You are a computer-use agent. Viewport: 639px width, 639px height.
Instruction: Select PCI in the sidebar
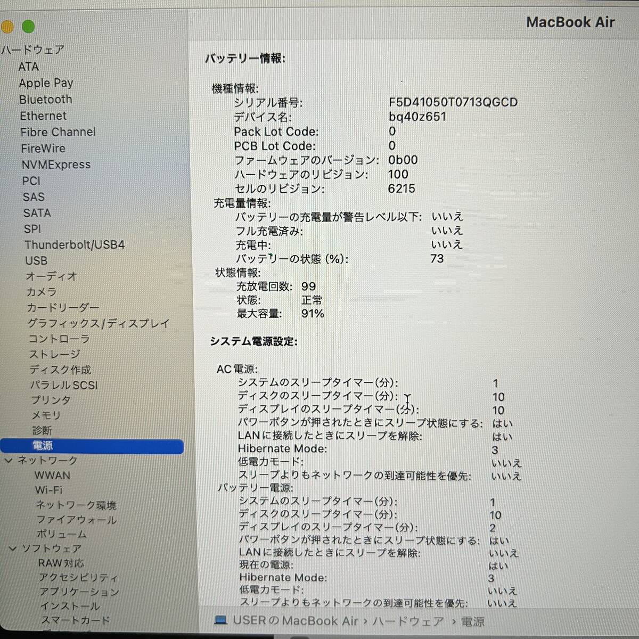[x=31, y=181]
